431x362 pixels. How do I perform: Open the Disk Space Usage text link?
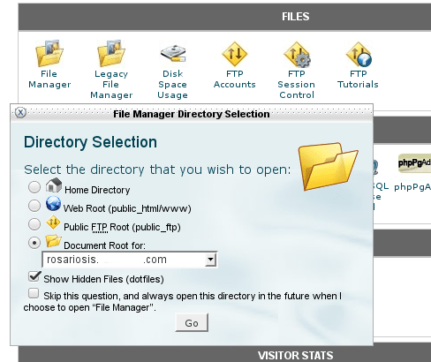[172, 85]
